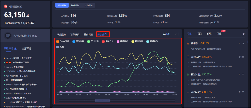Click the 品牌广告 red legend swatch
The image size is (251, 108).
click(103, 41)
